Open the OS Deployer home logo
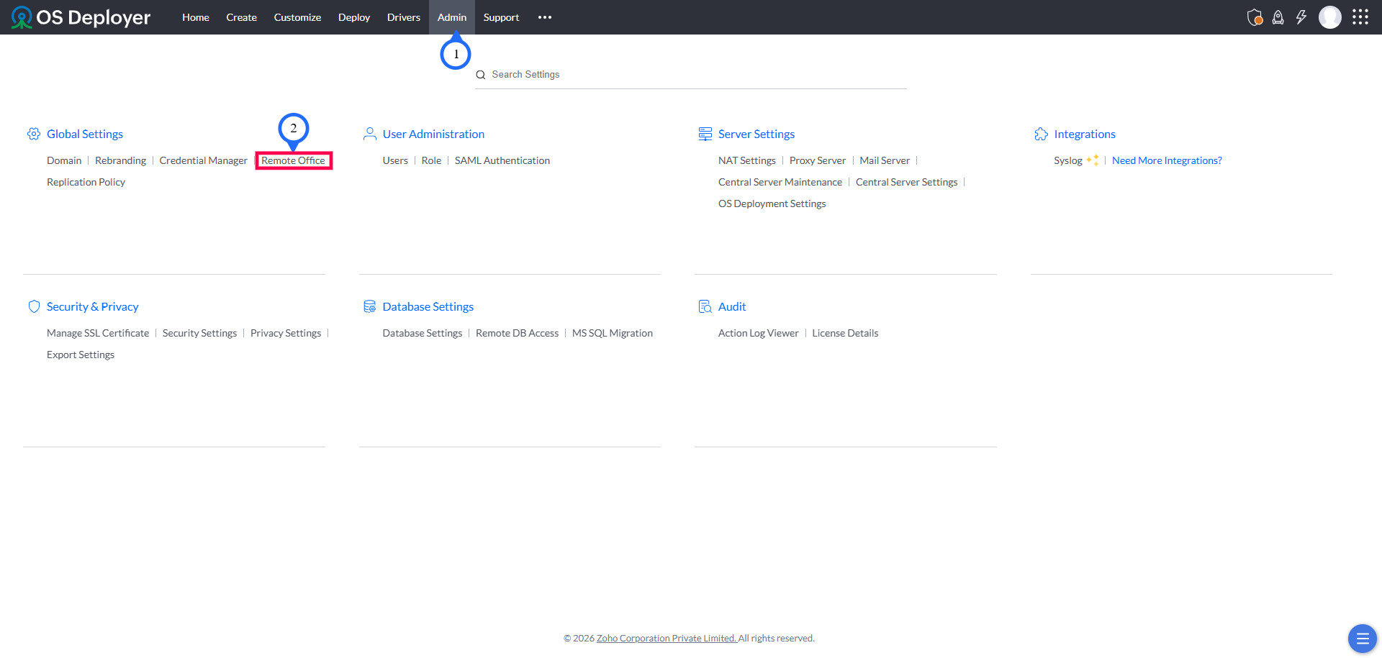Image resolution: width=1382 pixels, height=658 pixels. coord(81,17)
